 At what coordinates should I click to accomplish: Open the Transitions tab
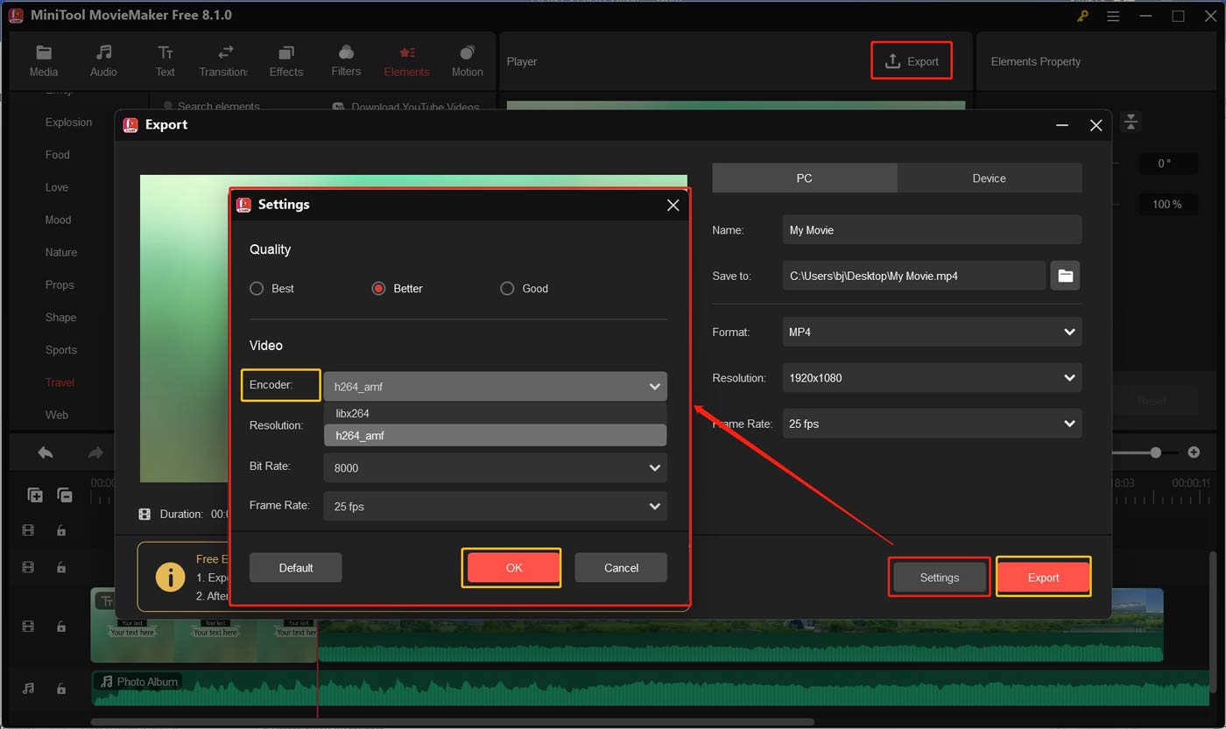225,61
